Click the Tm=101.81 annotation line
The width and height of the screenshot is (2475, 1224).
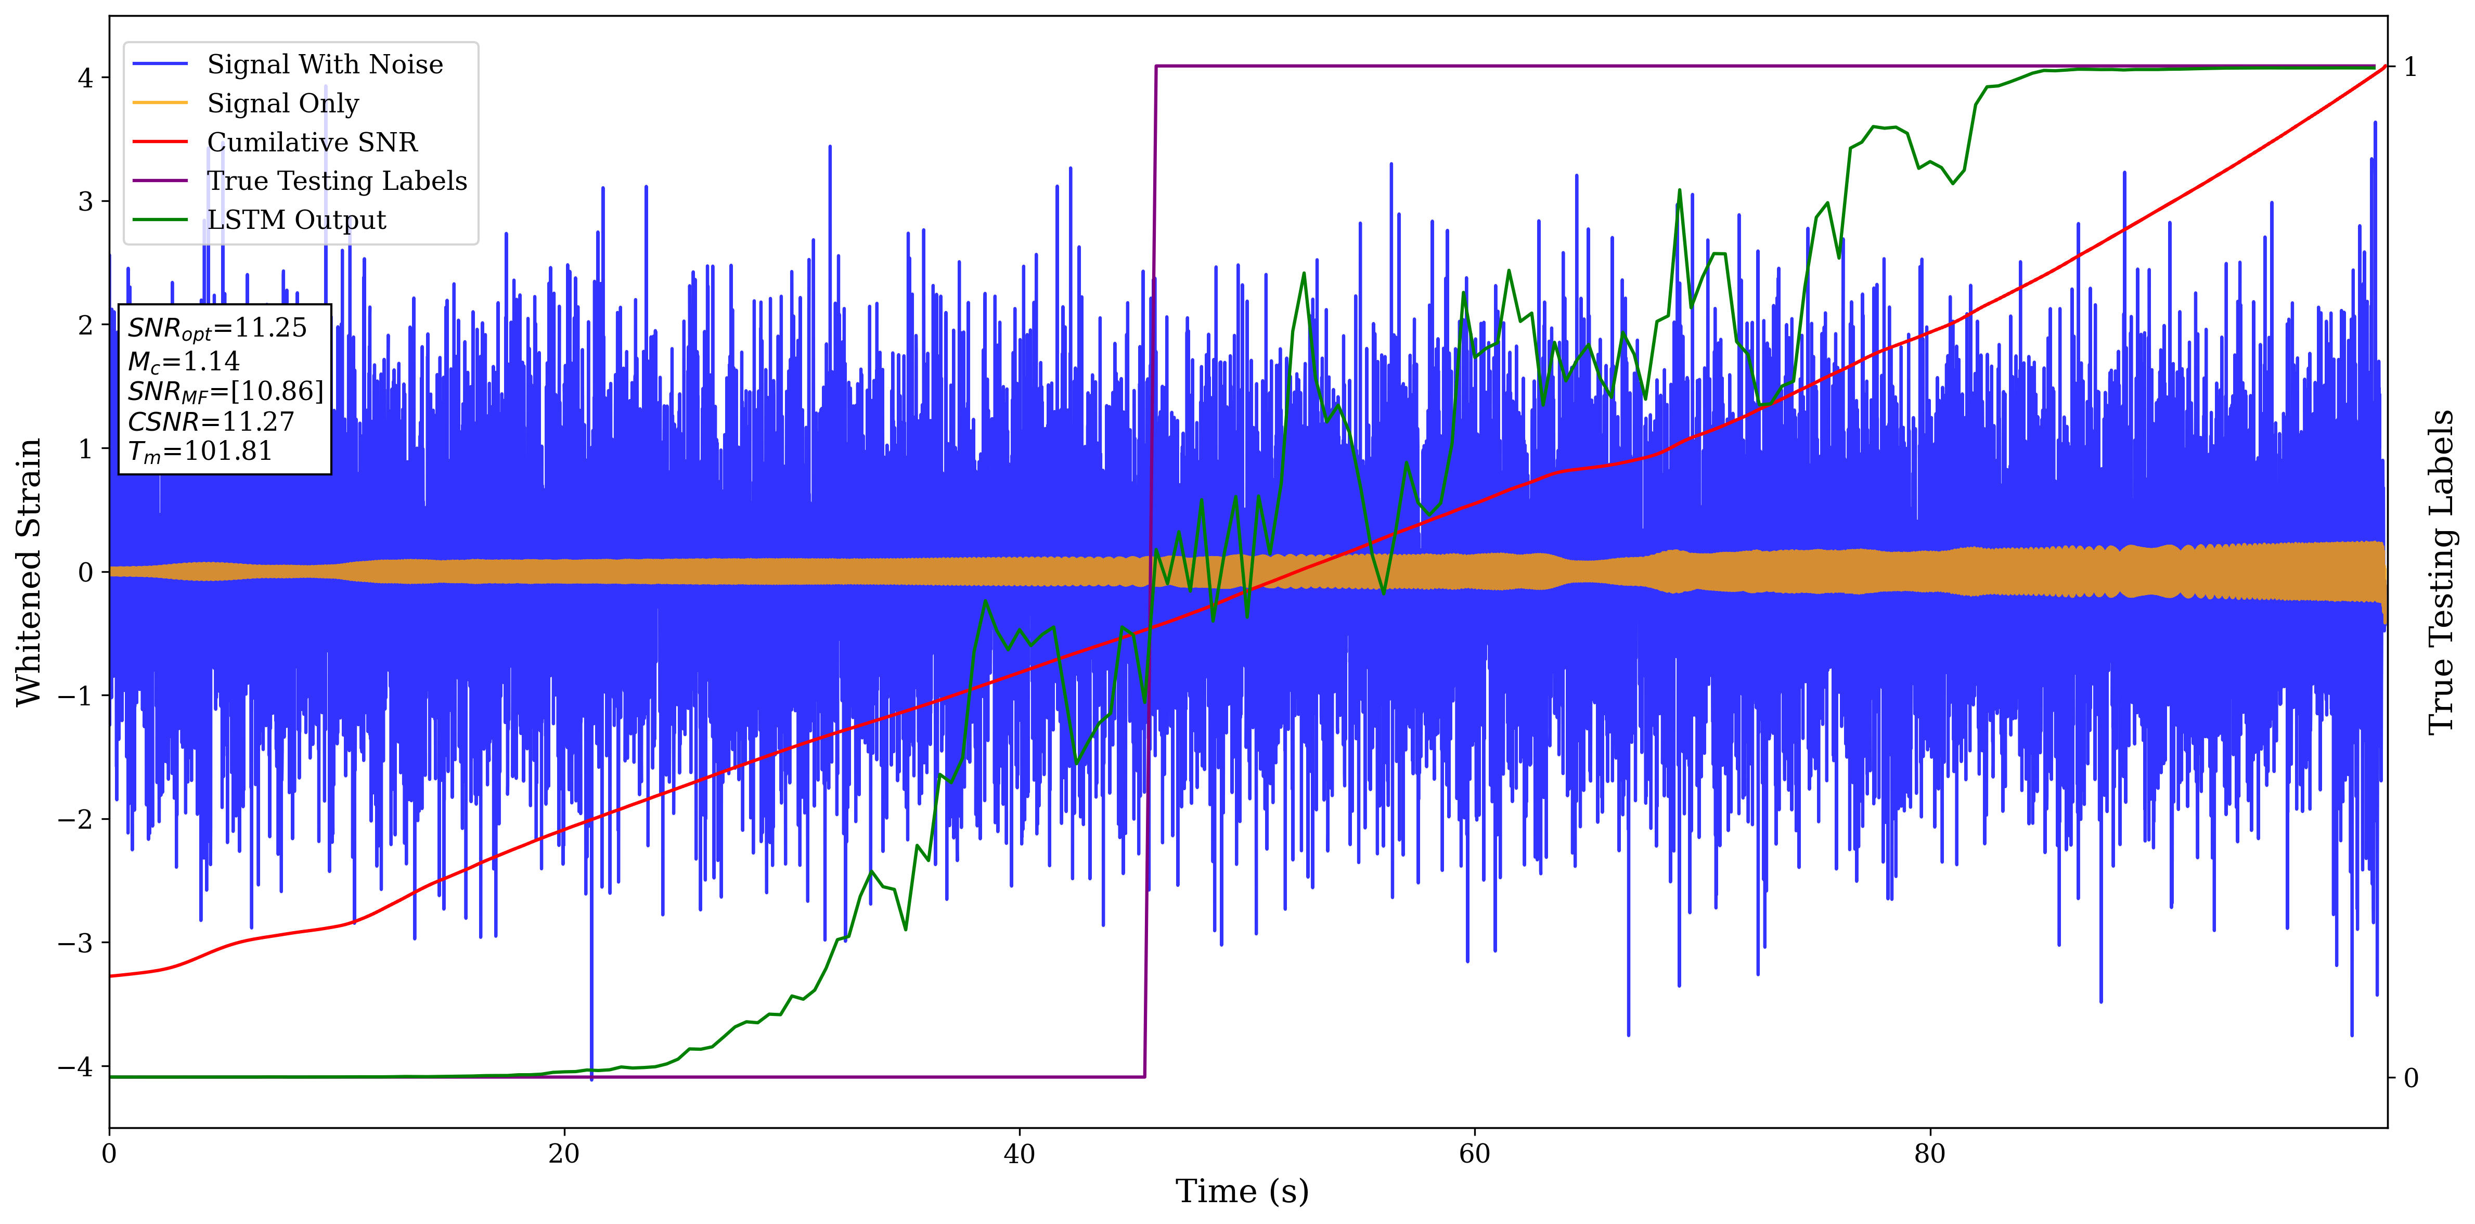click(200, 452)
